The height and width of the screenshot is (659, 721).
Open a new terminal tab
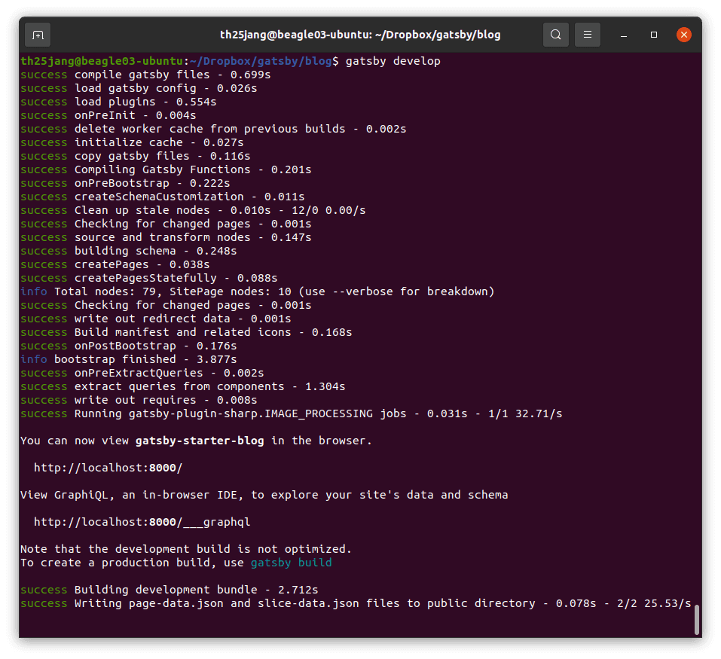tap(38, 35)
